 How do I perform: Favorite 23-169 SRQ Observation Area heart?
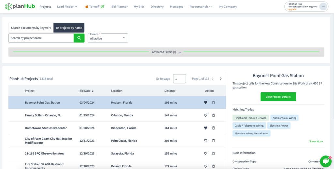click(205, 153)
